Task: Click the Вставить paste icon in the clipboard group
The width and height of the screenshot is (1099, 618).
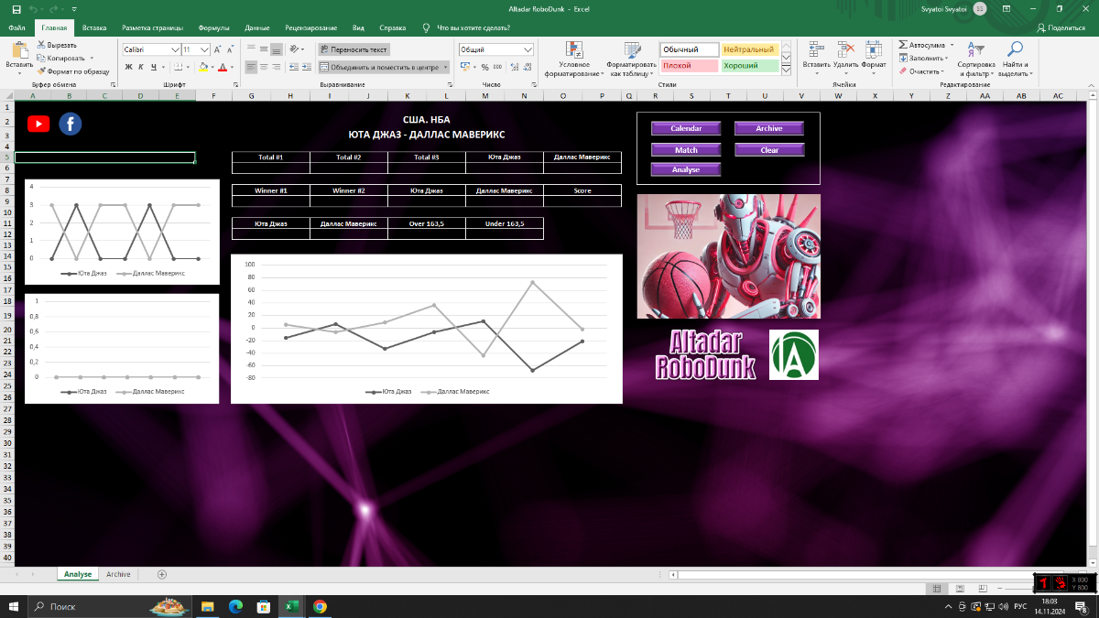Action: point(18,50)
